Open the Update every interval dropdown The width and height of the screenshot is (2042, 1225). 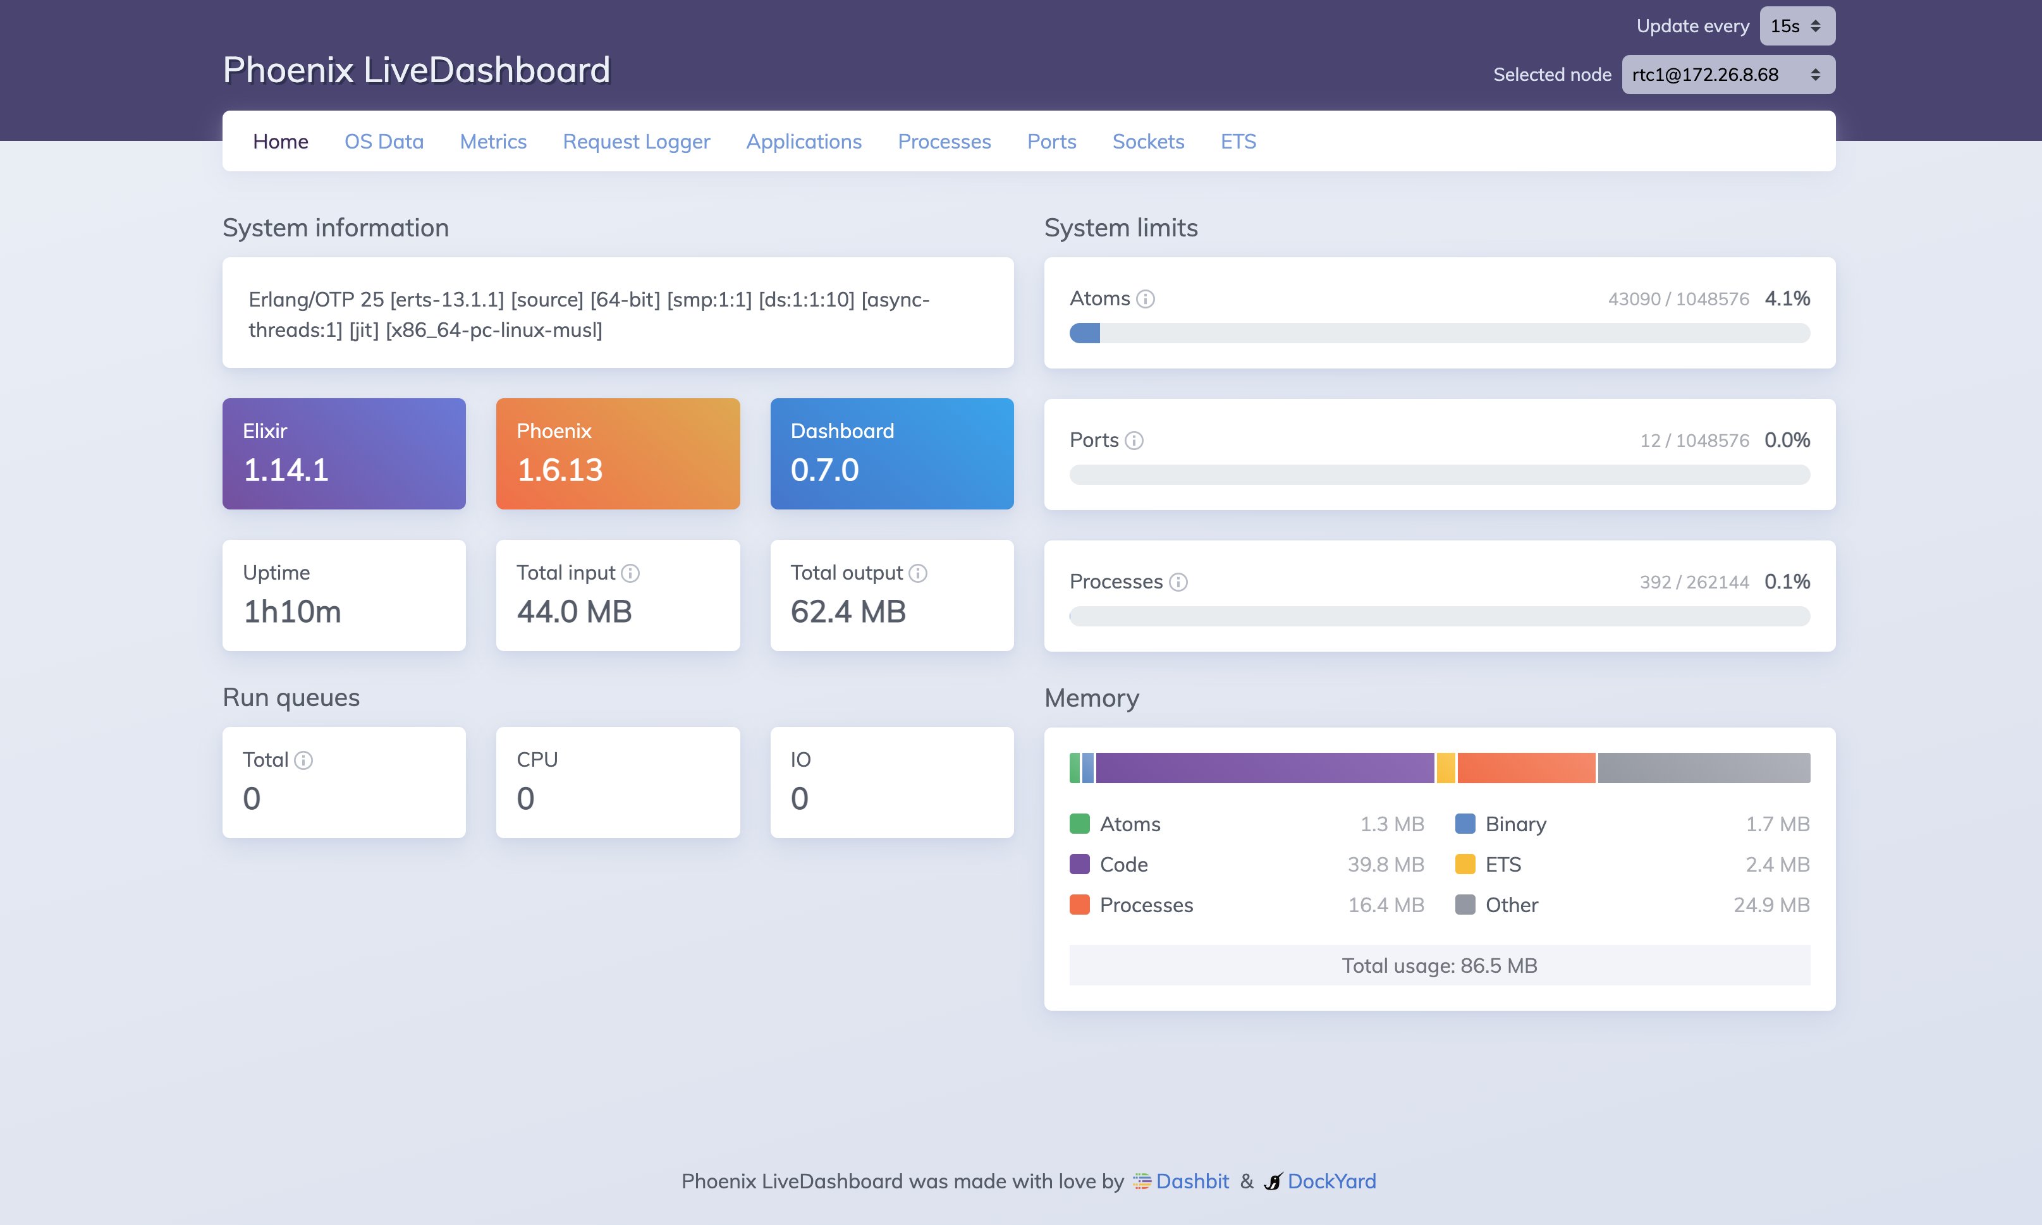click(1797, 25)
